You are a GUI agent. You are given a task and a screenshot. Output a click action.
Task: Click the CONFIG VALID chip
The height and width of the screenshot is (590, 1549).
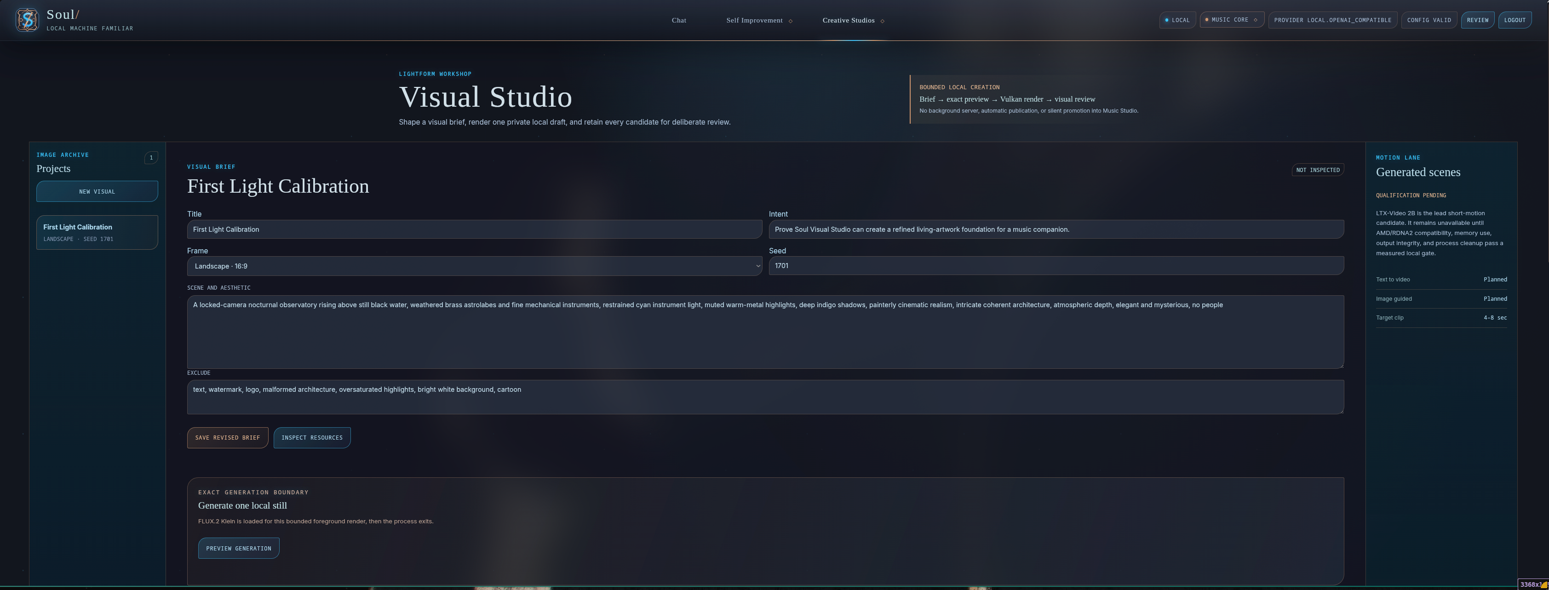coord(1429,20)
